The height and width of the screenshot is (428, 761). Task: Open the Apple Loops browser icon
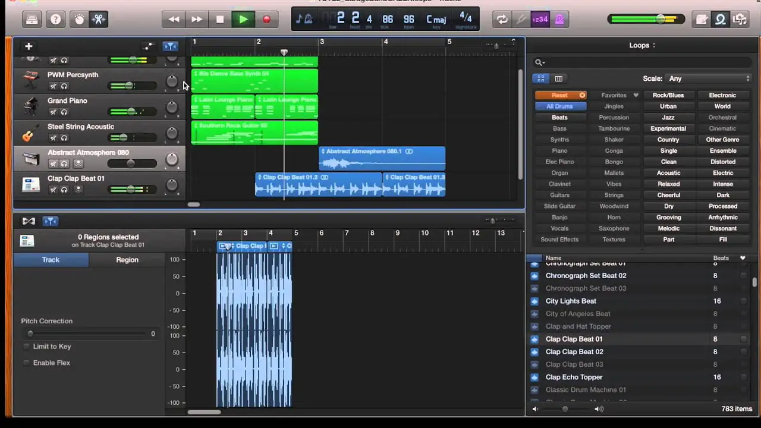tap(720, 19)
